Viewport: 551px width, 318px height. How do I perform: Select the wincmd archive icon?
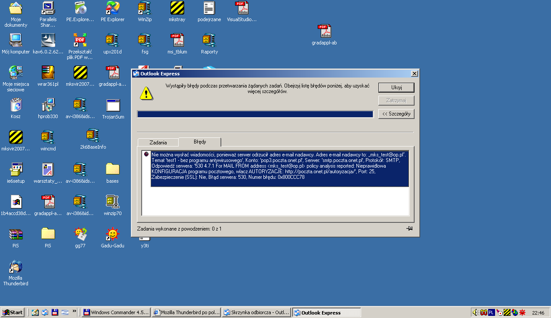coord(48,141)
